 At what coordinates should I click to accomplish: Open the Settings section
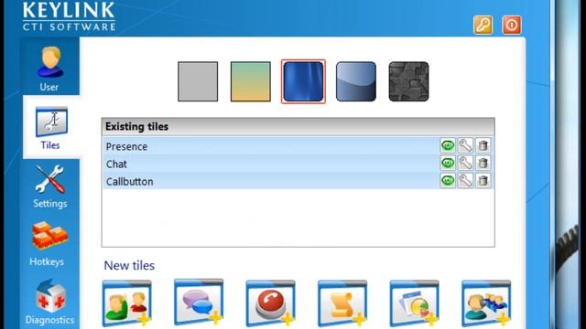[50, 186]
